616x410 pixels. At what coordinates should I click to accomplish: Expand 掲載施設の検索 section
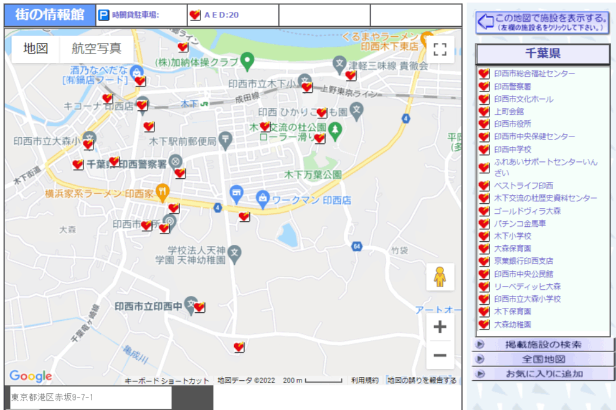coord(543,345)
